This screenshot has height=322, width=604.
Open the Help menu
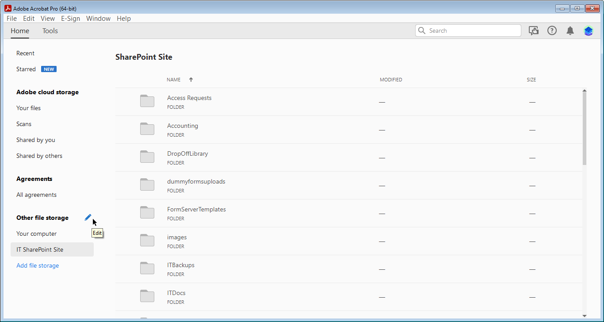tap(124, 19)
